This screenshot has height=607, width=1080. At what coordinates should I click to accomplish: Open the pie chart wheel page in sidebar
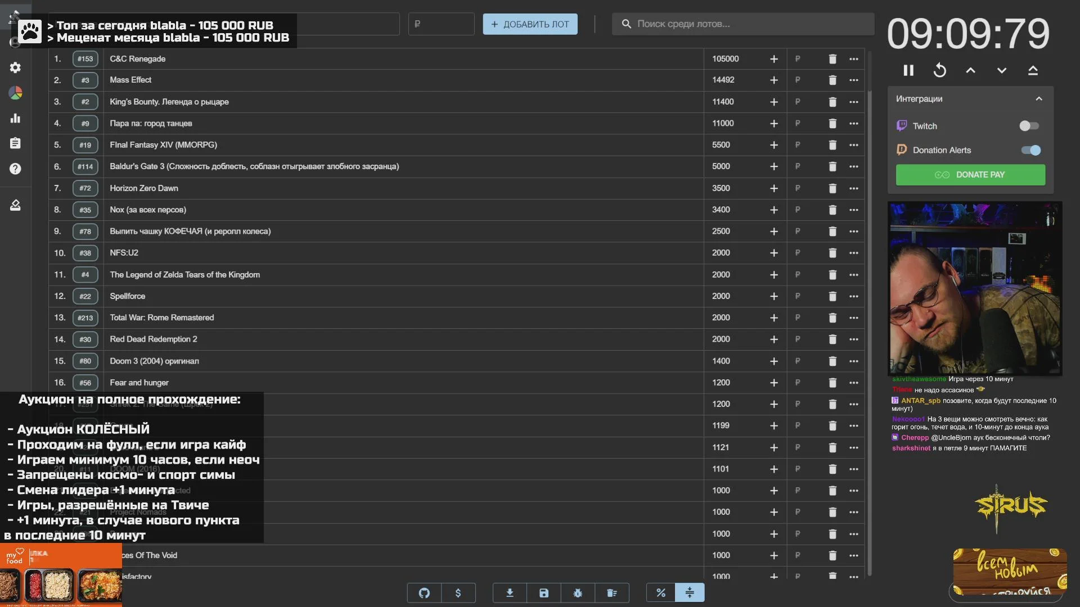(15, 93)
